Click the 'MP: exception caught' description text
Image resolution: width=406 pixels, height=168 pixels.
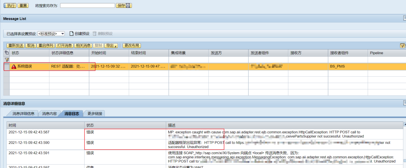(x=266, y=134)
